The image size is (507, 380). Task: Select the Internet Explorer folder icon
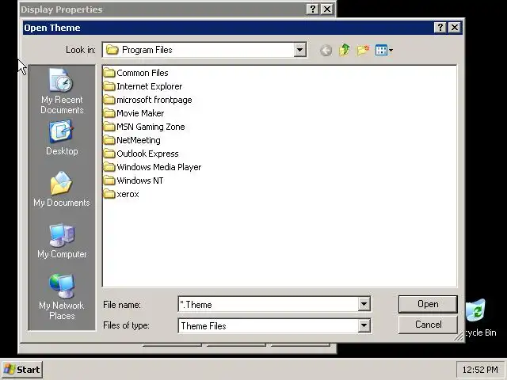[109, 86]
